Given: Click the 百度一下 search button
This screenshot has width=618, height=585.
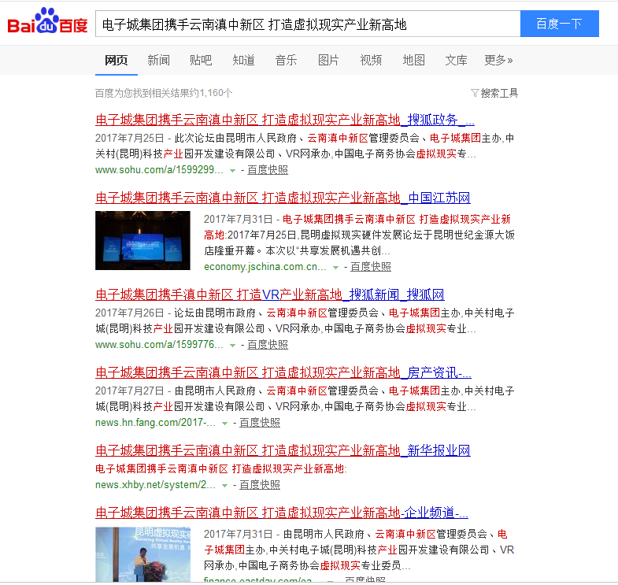Looking at the screenshot, I should pos(559,24).
